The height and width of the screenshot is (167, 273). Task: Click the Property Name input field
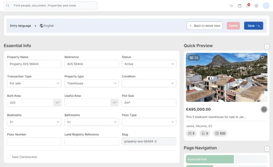34,64
